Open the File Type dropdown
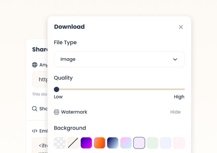The height and width of the screenshot is (153, 217). (119, 59)
